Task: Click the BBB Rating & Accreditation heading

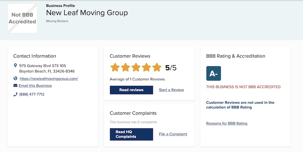Action: pos(235,56)
